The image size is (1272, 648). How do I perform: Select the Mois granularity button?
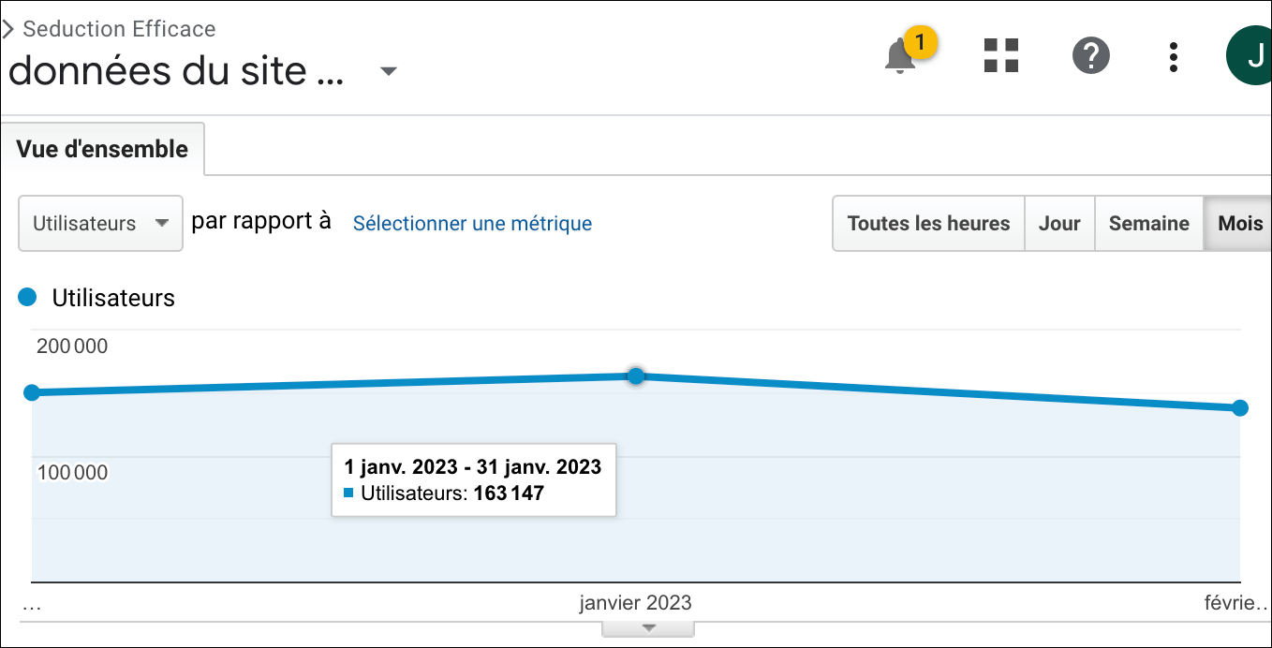[1239, 223]
